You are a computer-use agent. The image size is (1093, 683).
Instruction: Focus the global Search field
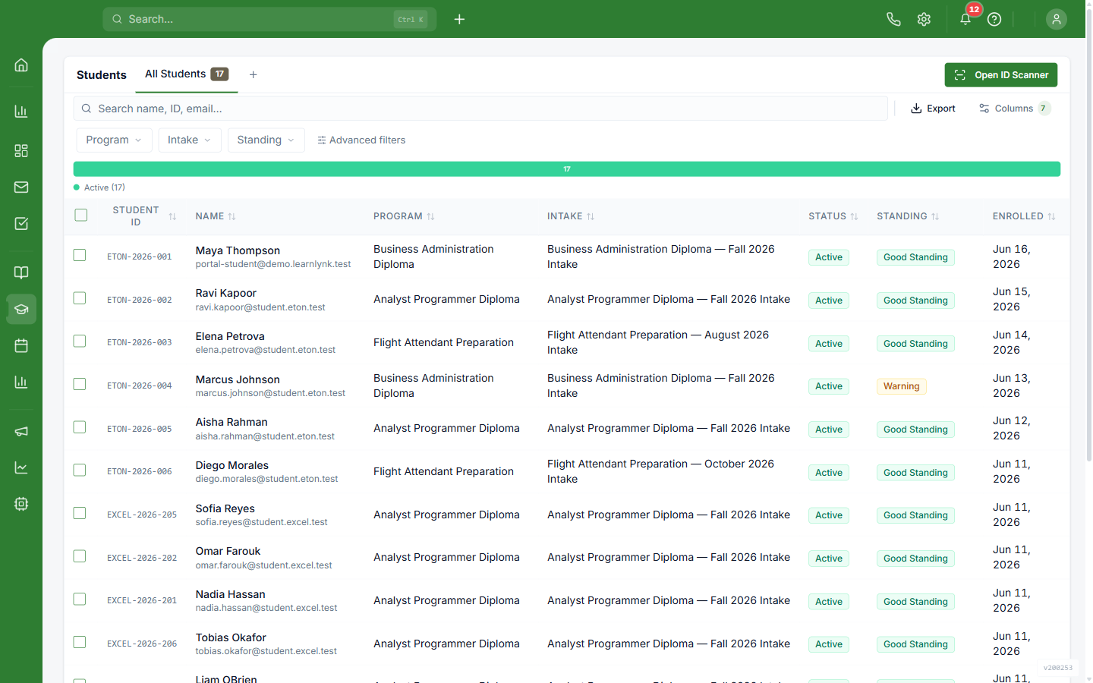pyautogui.click(x=269, y=19)
